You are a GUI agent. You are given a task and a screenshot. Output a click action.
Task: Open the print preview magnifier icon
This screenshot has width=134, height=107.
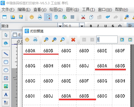48,17
